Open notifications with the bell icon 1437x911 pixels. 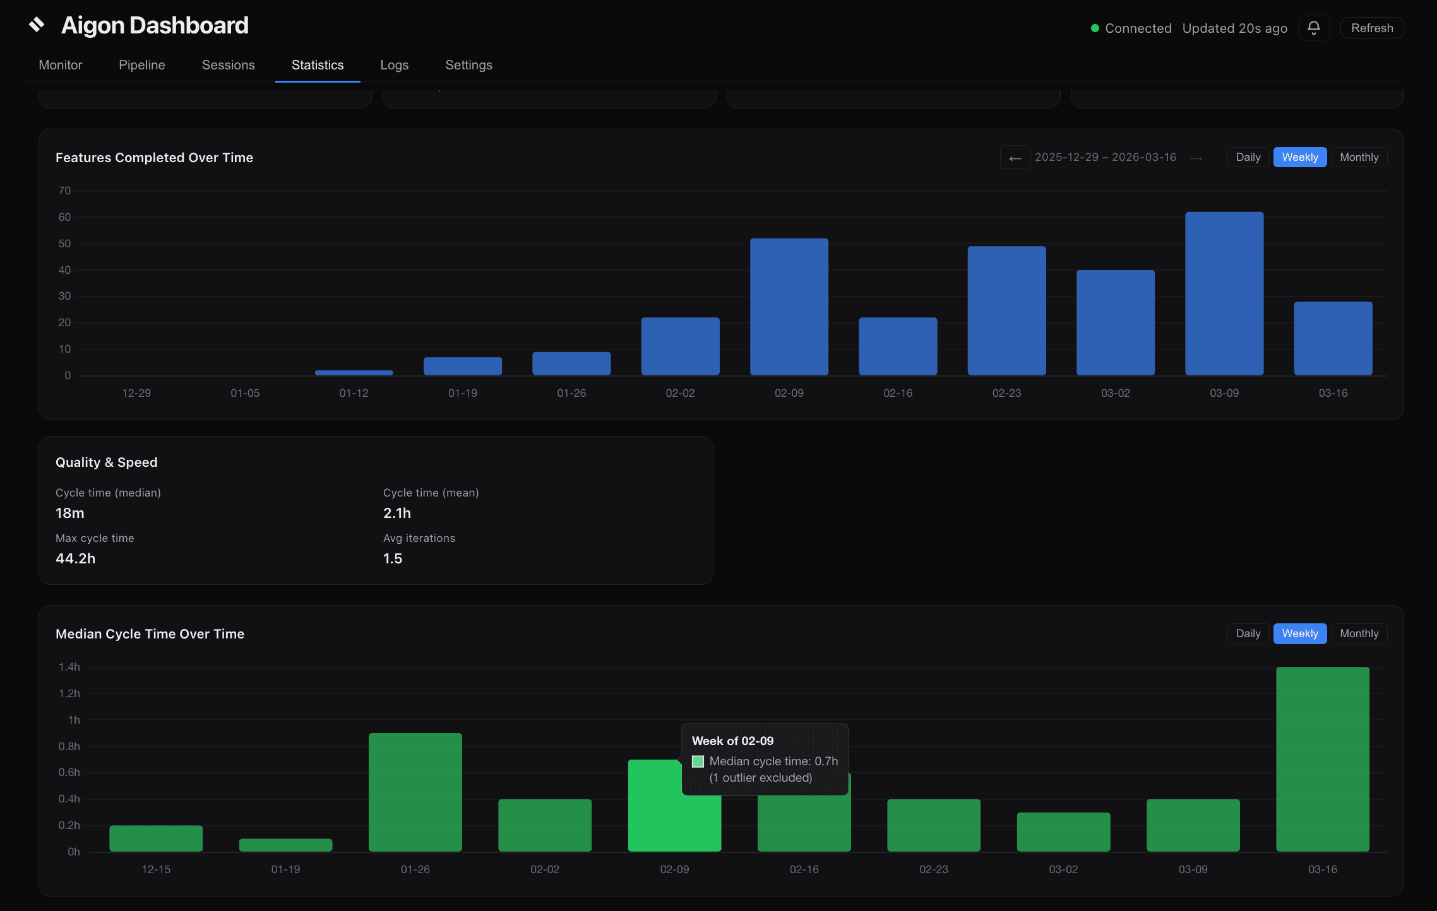pyautogui.click(x=1314, y=28)
